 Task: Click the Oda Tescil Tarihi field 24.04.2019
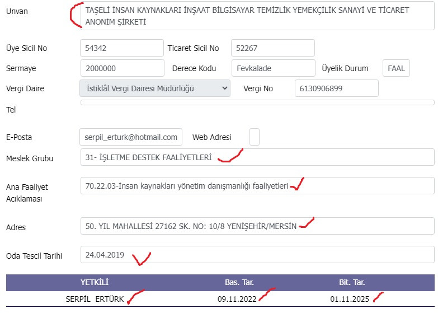257,254
